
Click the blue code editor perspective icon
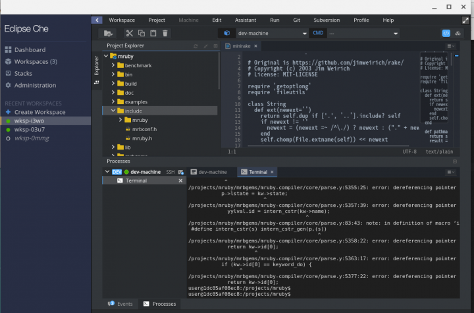point(446,33)
